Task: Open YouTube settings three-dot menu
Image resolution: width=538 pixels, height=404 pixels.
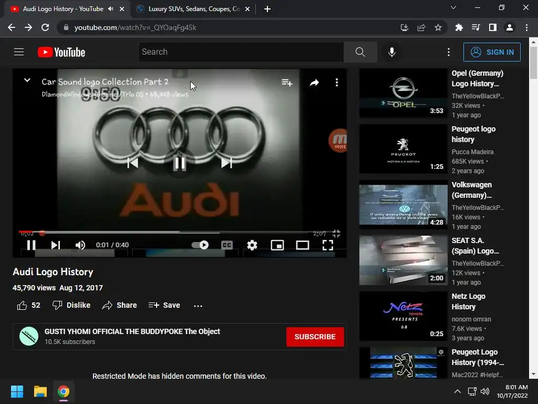Action: (x=449, y=52)
